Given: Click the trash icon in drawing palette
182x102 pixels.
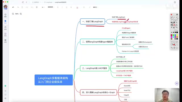Looking at the screenshot, I should [x=174, y=48].
